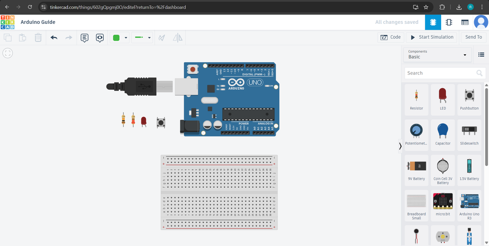Select the Pushbutton component in panel
Viewport: 489px width, 246px height.
(x=469, y=100)
